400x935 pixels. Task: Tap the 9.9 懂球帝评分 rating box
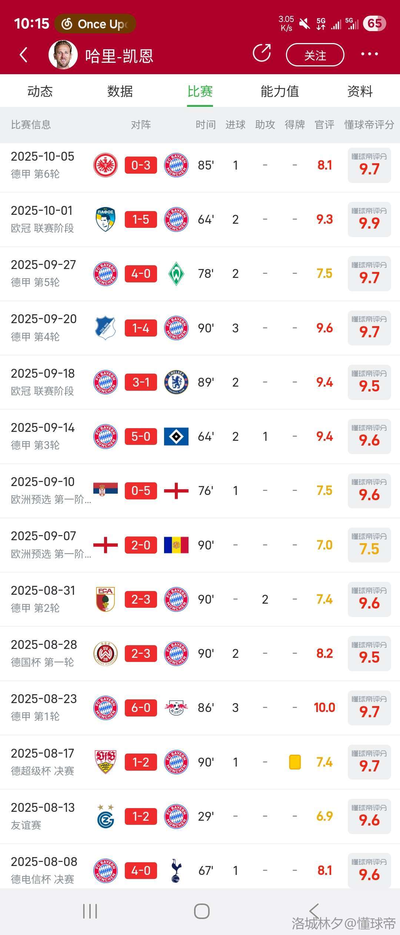click(369, 219)
